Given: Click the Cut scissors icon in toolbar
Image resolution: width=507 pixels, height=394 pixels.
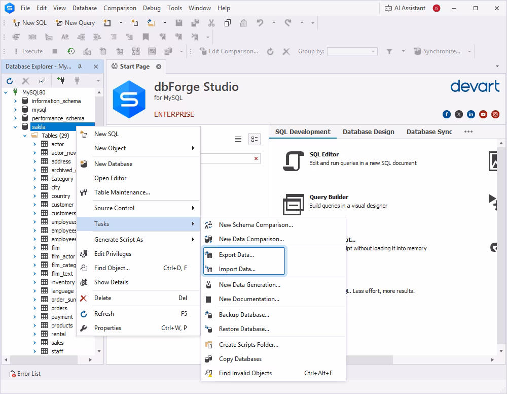Looking at the screenshot, I should click(211, 23).
